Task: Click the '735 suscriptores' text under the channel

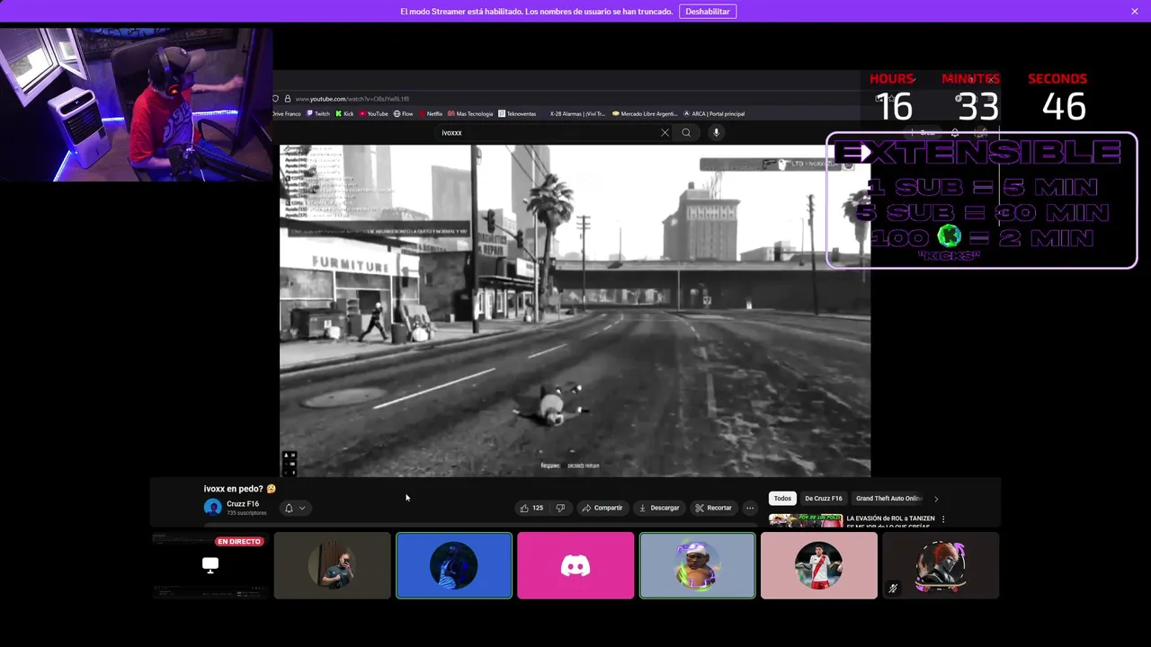Action: tap(246, 513)
